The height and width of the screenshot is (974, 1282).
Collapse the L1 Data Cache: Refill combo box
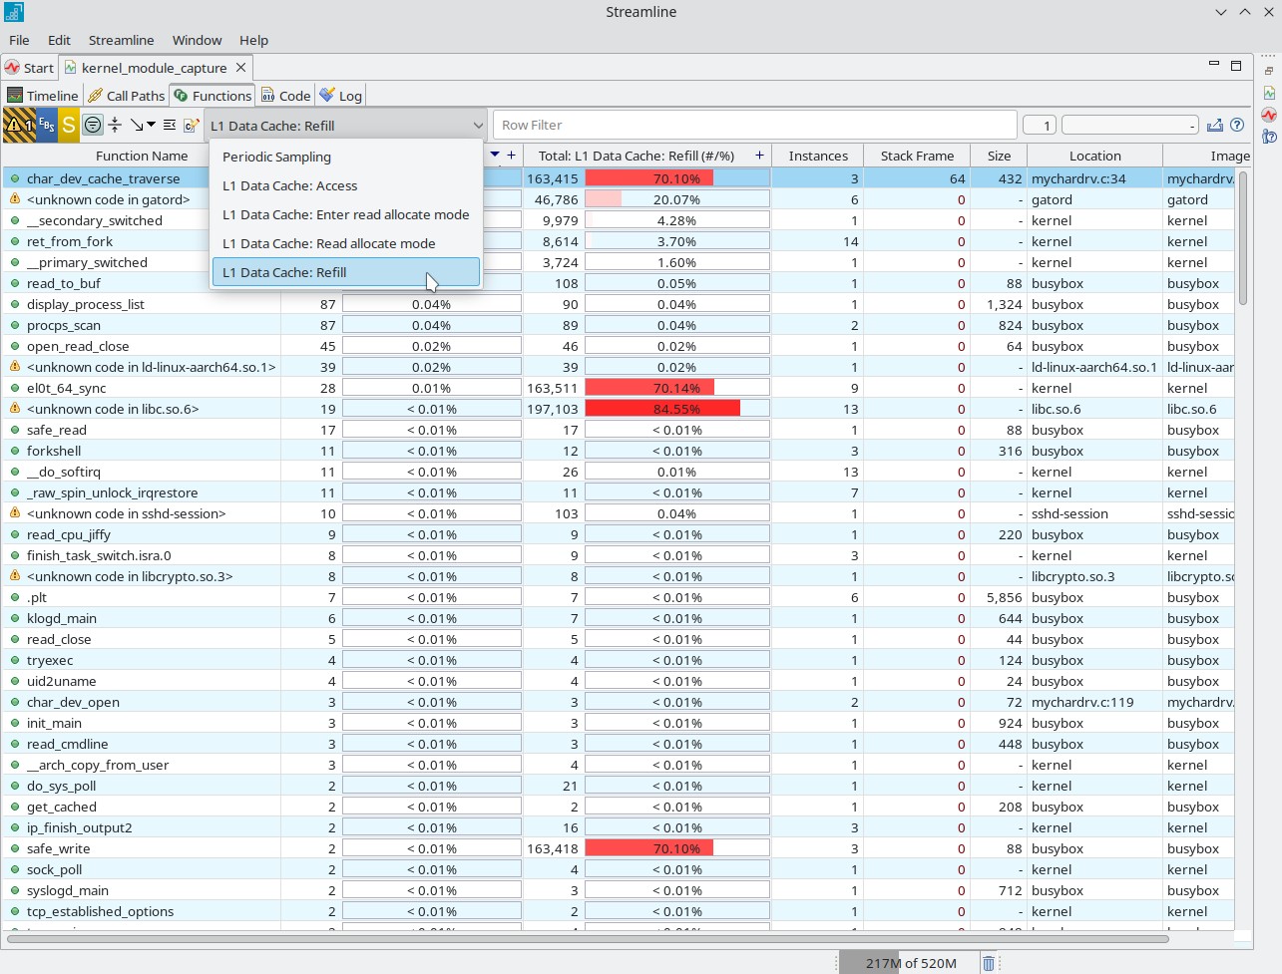click(477, 126)
